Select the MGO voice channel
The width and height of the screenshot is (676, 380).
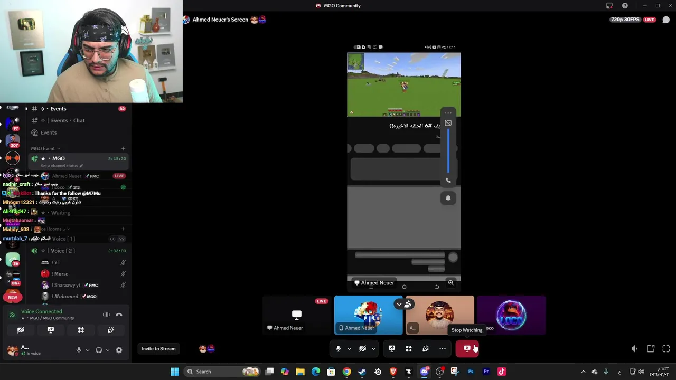pyautogui.click(x=77, y=161)
